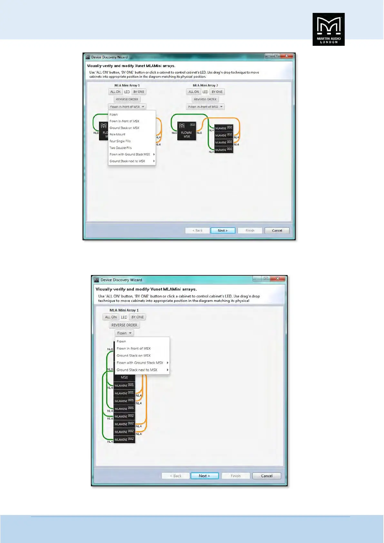The height and width of the screenshot is (543, 384).
Task: Click 'Cancel' in the upper wizard
Action: 277,231
